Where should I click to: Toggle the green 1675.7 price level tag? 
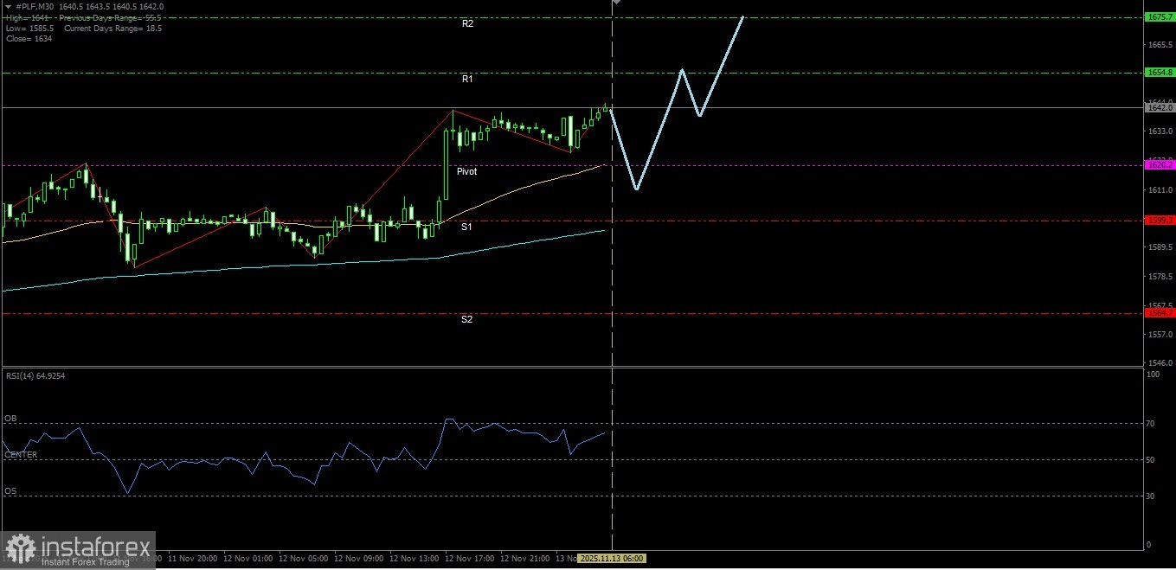[x=1158, y=16]
